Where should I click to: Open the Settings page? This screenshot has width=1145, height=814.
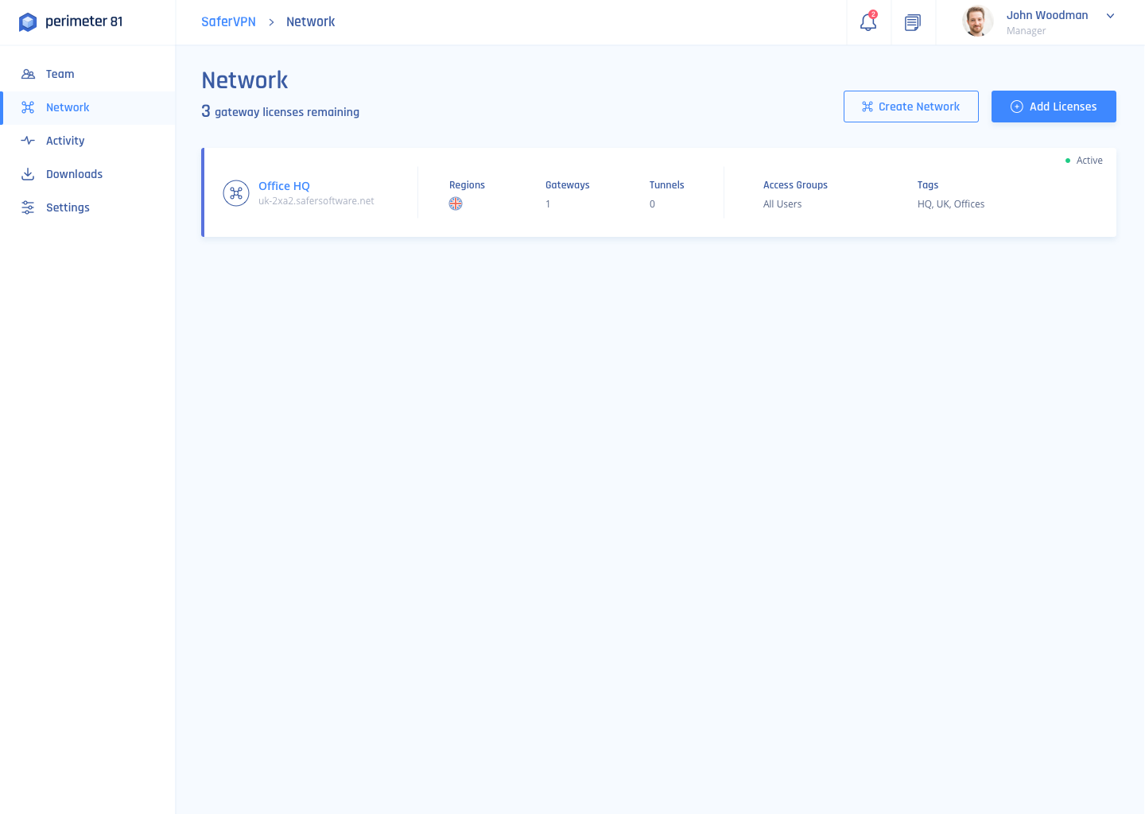coord(87,207)
